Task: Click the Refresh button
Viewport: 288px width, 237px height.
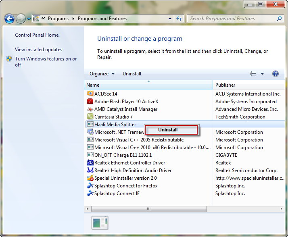Action: pyautogui.click(x=179, y=19)
